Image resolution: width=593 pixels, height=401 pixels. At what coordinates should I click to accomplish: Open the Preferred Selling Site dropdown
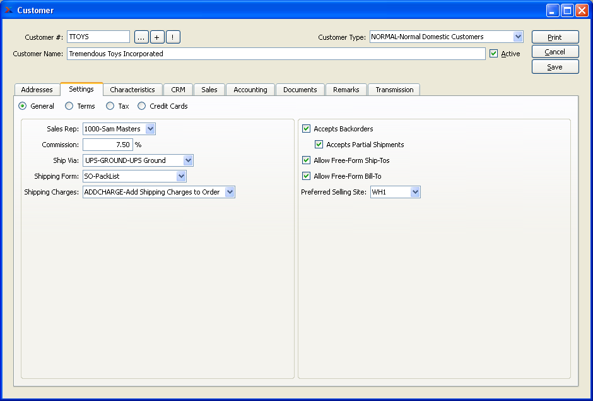coord(415,192)
